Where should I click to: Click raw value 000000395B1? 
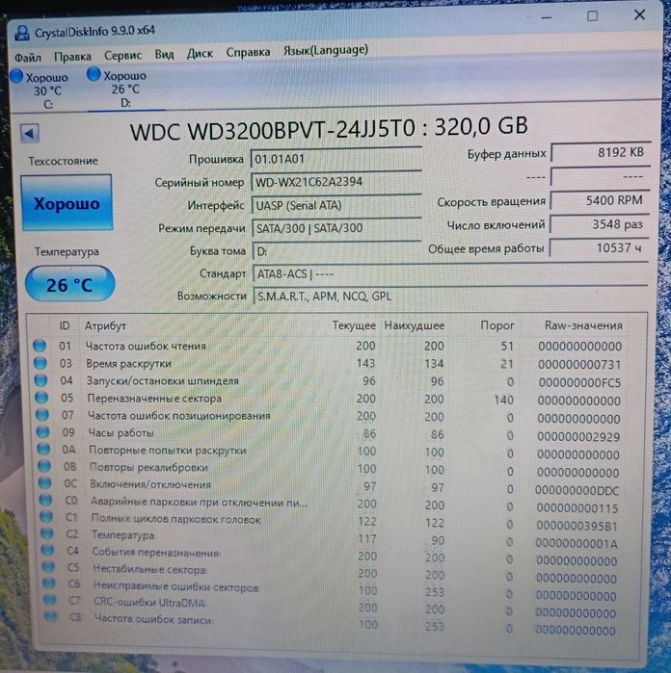577,526
